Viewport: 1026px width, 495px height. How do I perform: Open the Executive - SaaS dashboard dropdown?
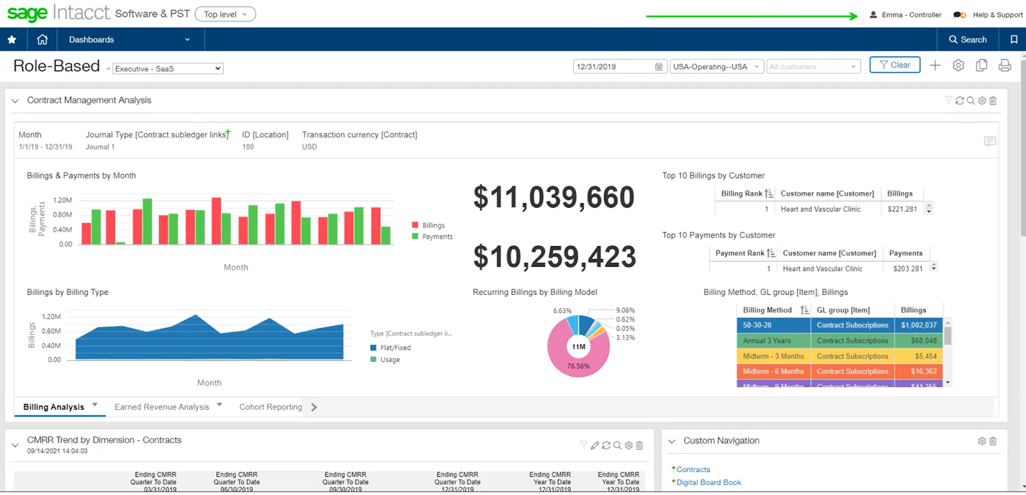pos(168,69)
